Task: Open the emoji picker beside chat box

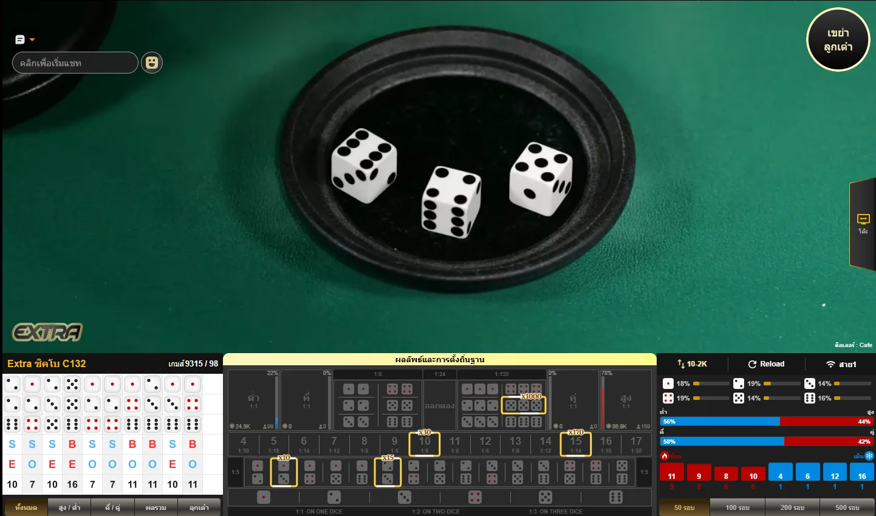Action: 152,63
